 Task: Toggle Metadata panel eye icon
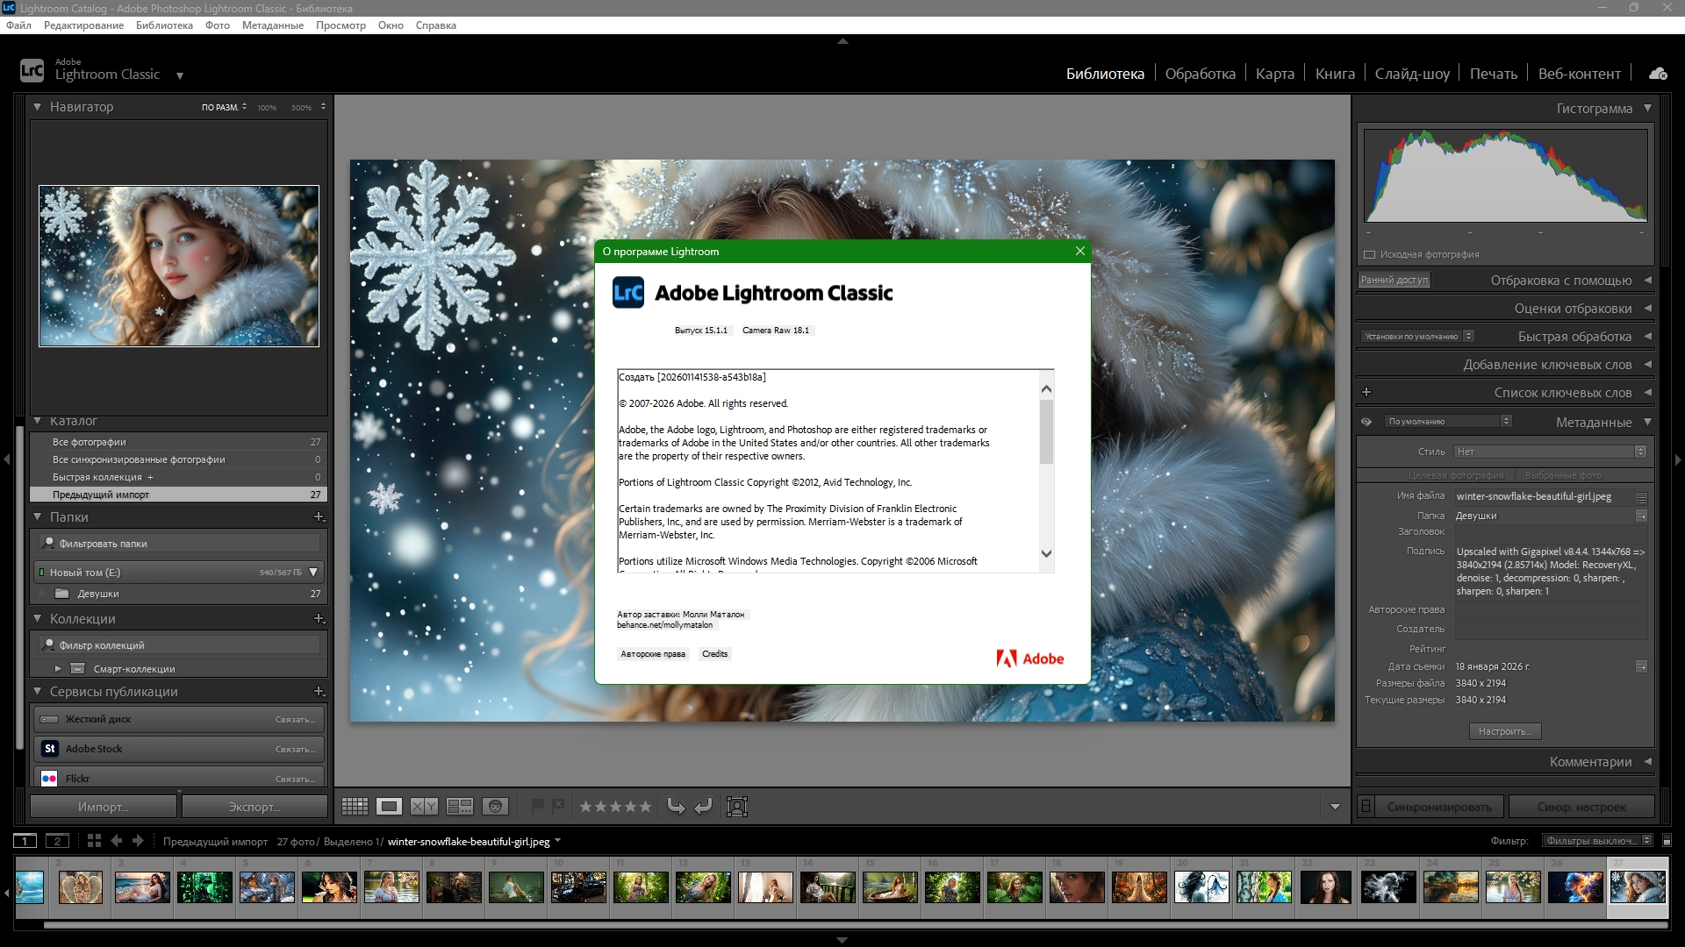pos(1366,422)
